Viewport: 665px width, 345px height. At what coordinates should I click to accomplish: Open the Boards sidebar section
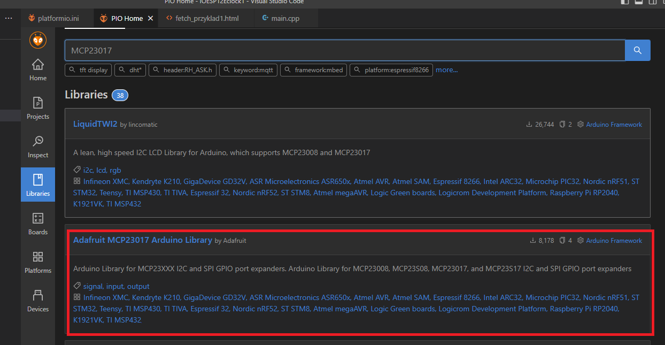pyautogui.click(x=38, y=224)
